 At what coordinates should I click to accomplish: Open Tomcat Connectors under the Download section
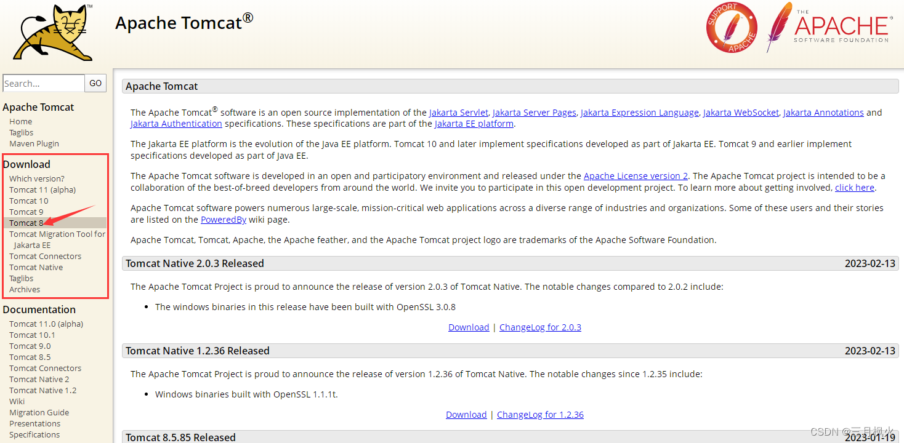(x=46, y=257)
